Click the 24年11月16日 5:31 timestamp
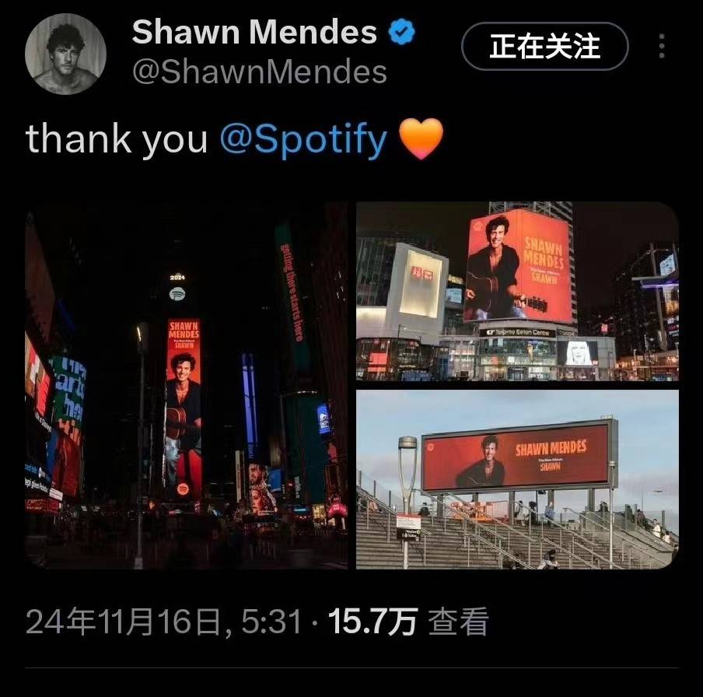The height and width of the screenshot is (697, 703). click(163, 622)
